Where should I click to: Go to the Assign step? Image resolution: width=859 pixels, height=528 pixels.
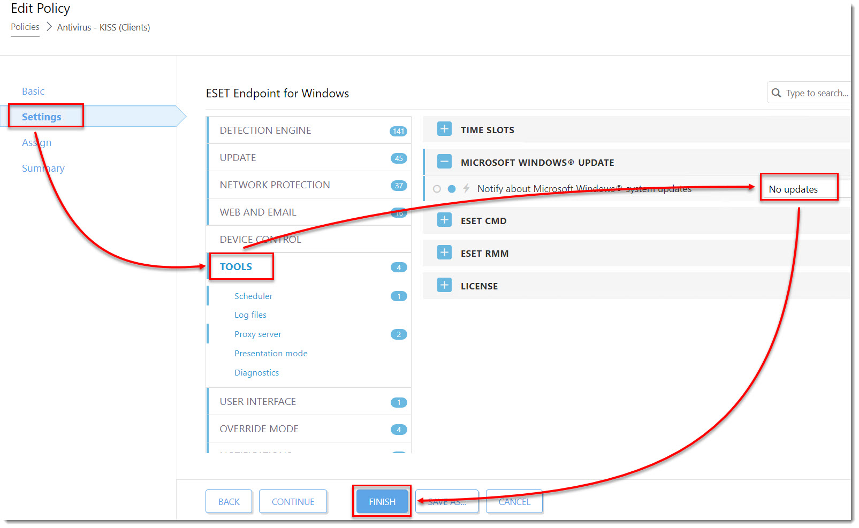point(37,142)
